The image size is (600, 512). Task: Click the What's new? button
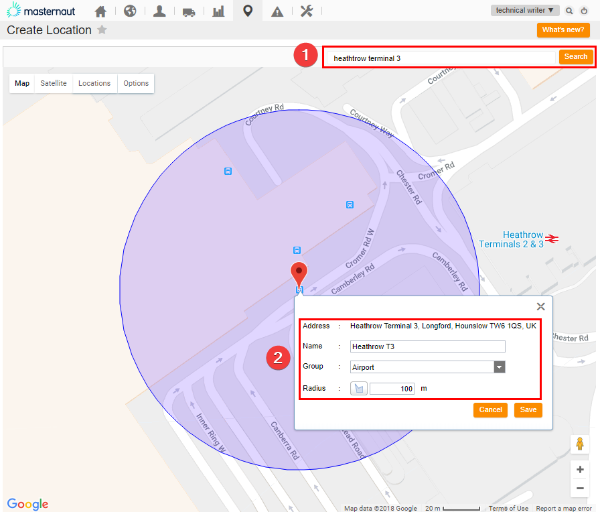563,30
